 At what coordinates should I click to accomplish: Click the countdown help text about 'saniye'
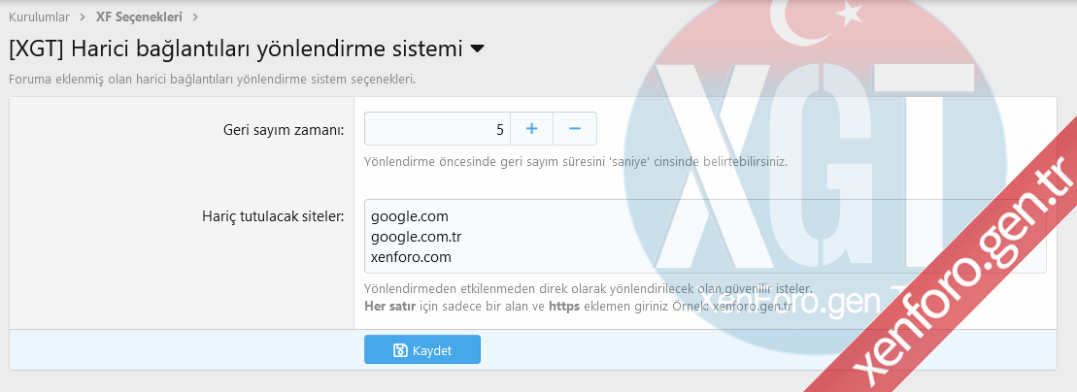click(x=575, y=161)
